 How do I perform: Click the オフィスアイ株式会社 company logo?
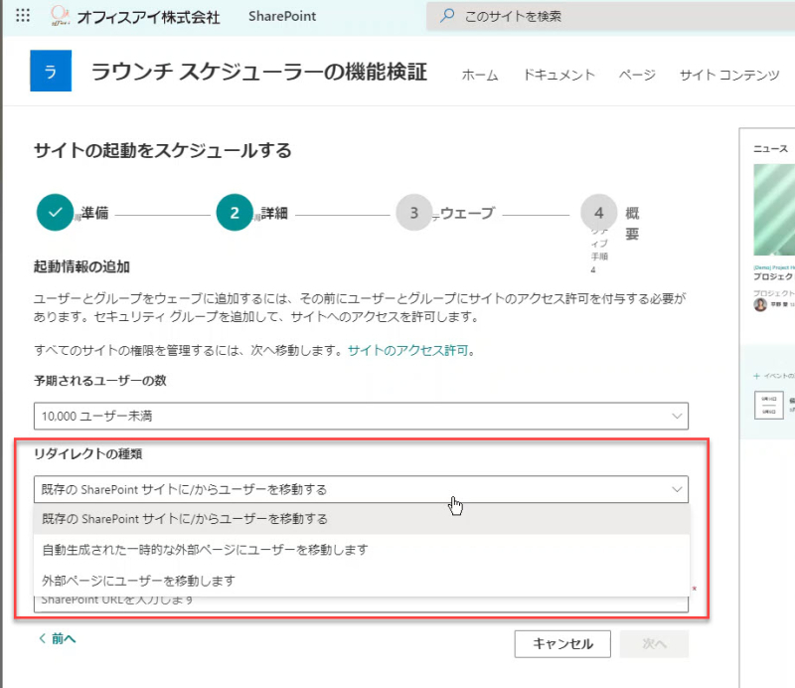[60, 16]
